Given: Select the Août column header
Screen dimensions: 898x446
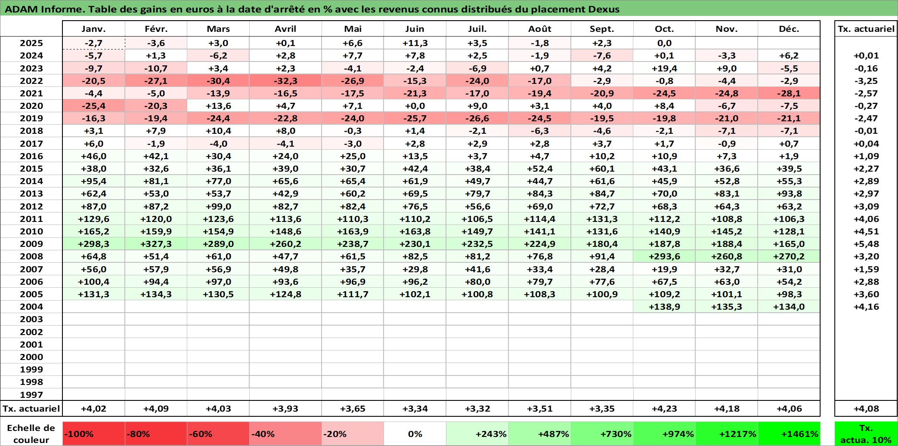Looking at the screenshot, I should click(x=540, y=29).
